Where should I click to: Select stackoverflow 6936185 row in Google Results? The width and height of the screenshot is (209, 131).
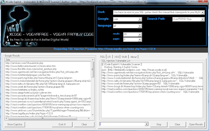click(48, 105)
